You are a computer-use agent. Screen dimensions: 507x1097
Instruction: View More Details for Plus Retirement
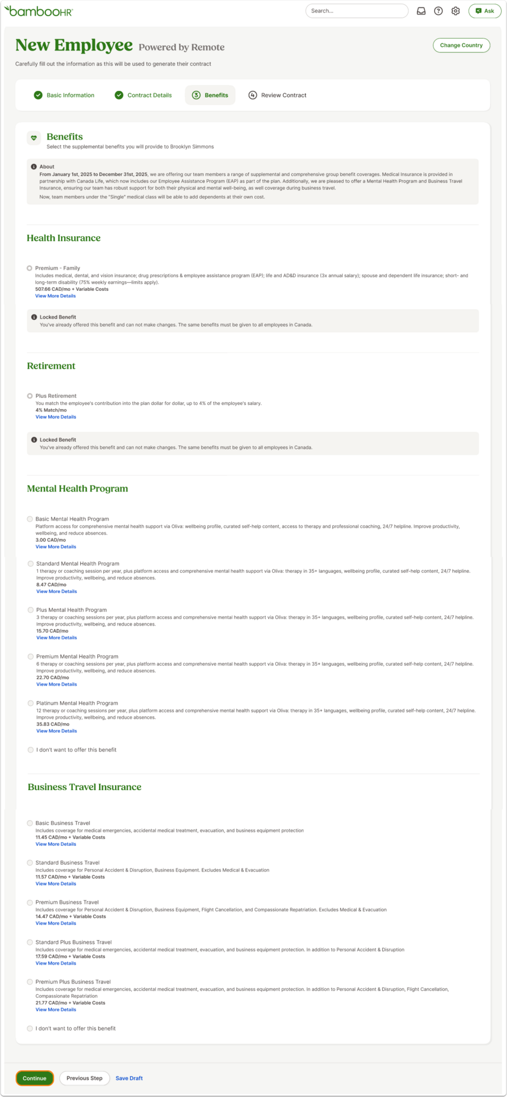[x=56, y=417]
